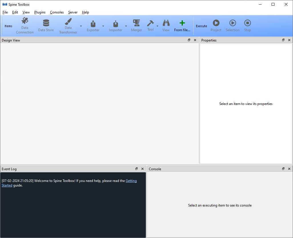Close the Spine Toolbox window
This screenshot has height=238, width=293.
tap(286, 4)
